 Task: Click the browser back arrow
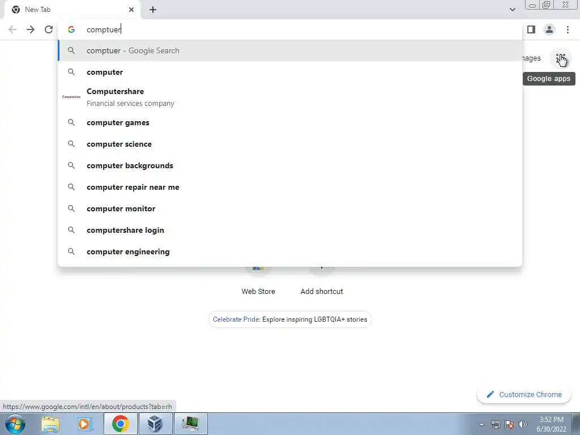tap(12, 29)
